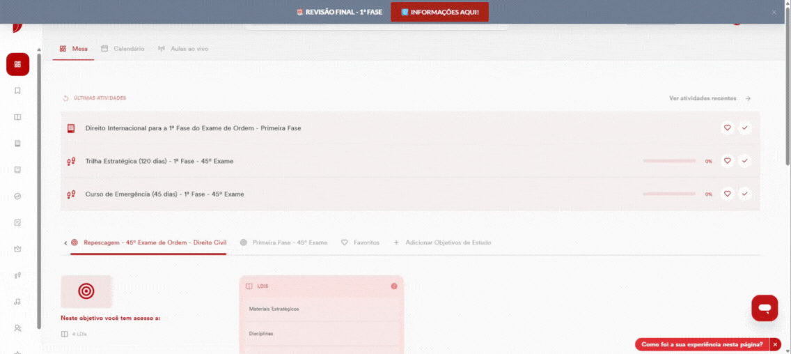Toggle the heart on Curso de Emergência
The width and height of the screenshot is (791, 354).
click(x=727, y=194)
